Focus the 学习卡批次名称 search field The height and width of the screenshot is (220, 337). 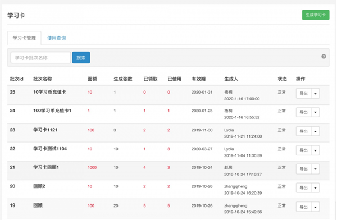[x=40, y=58]
